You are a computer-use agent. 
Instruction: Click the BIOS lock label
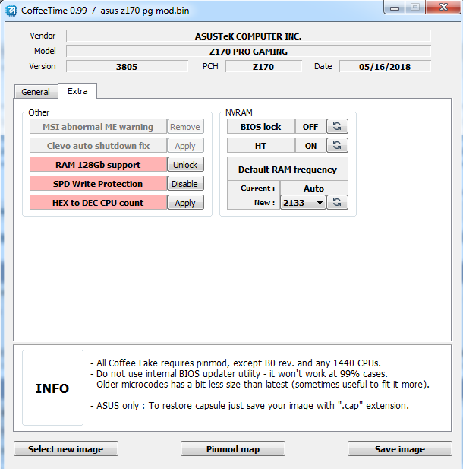(x=261, y=127)
